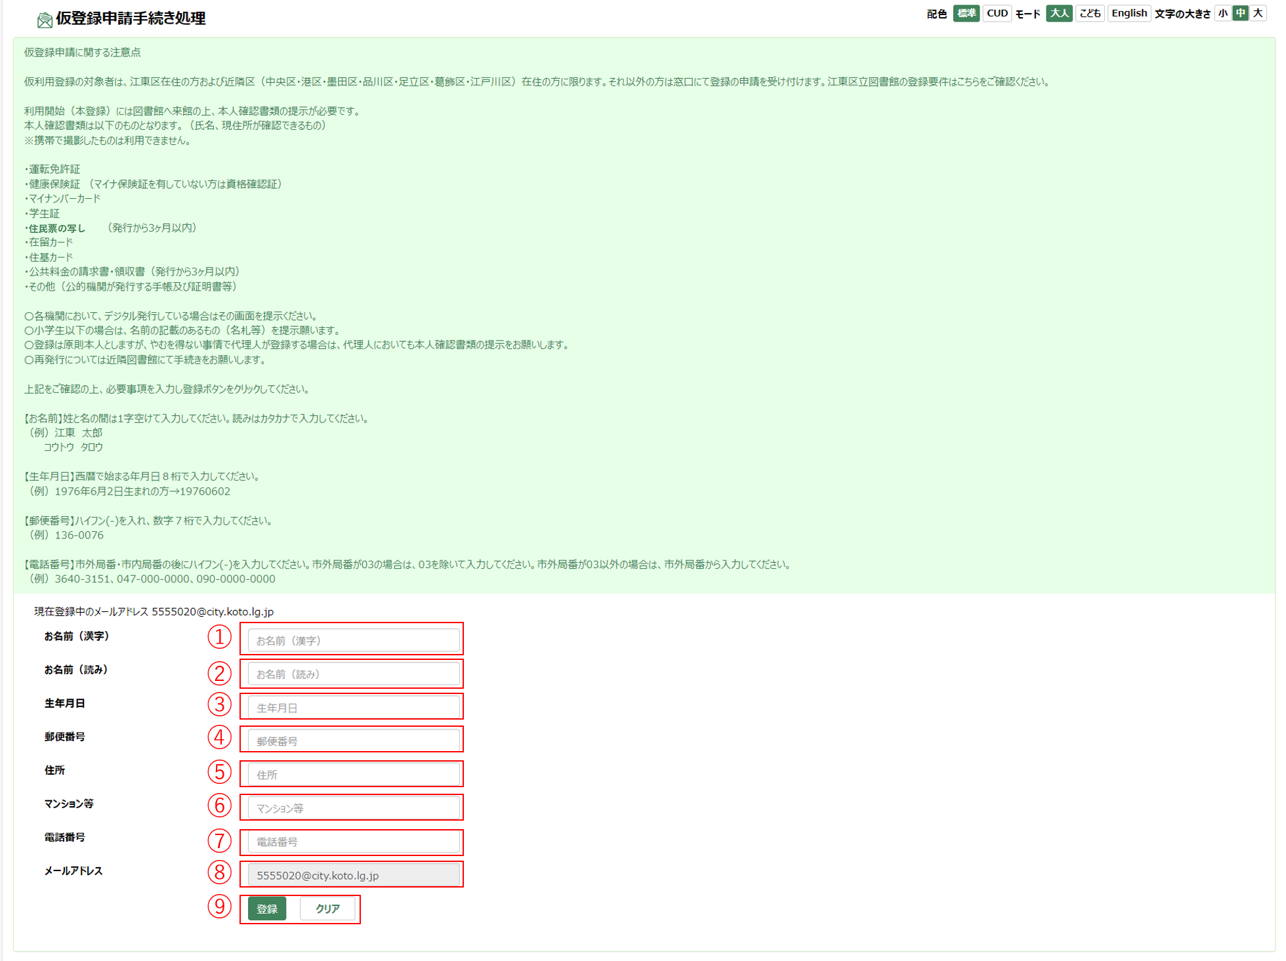Click the 電話番号 phone number field
1286x961 pixels.
pyautogui.click(x=353, y=842)
